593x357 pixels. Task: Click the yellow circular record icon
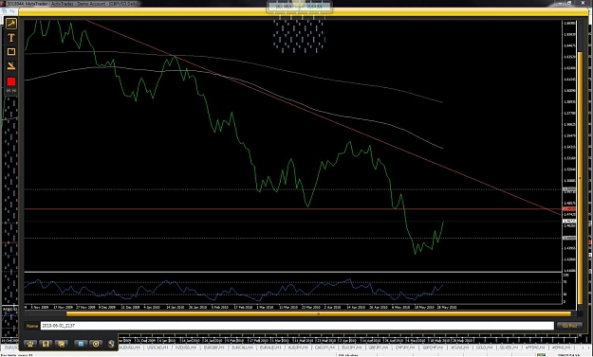pos(96,344)
